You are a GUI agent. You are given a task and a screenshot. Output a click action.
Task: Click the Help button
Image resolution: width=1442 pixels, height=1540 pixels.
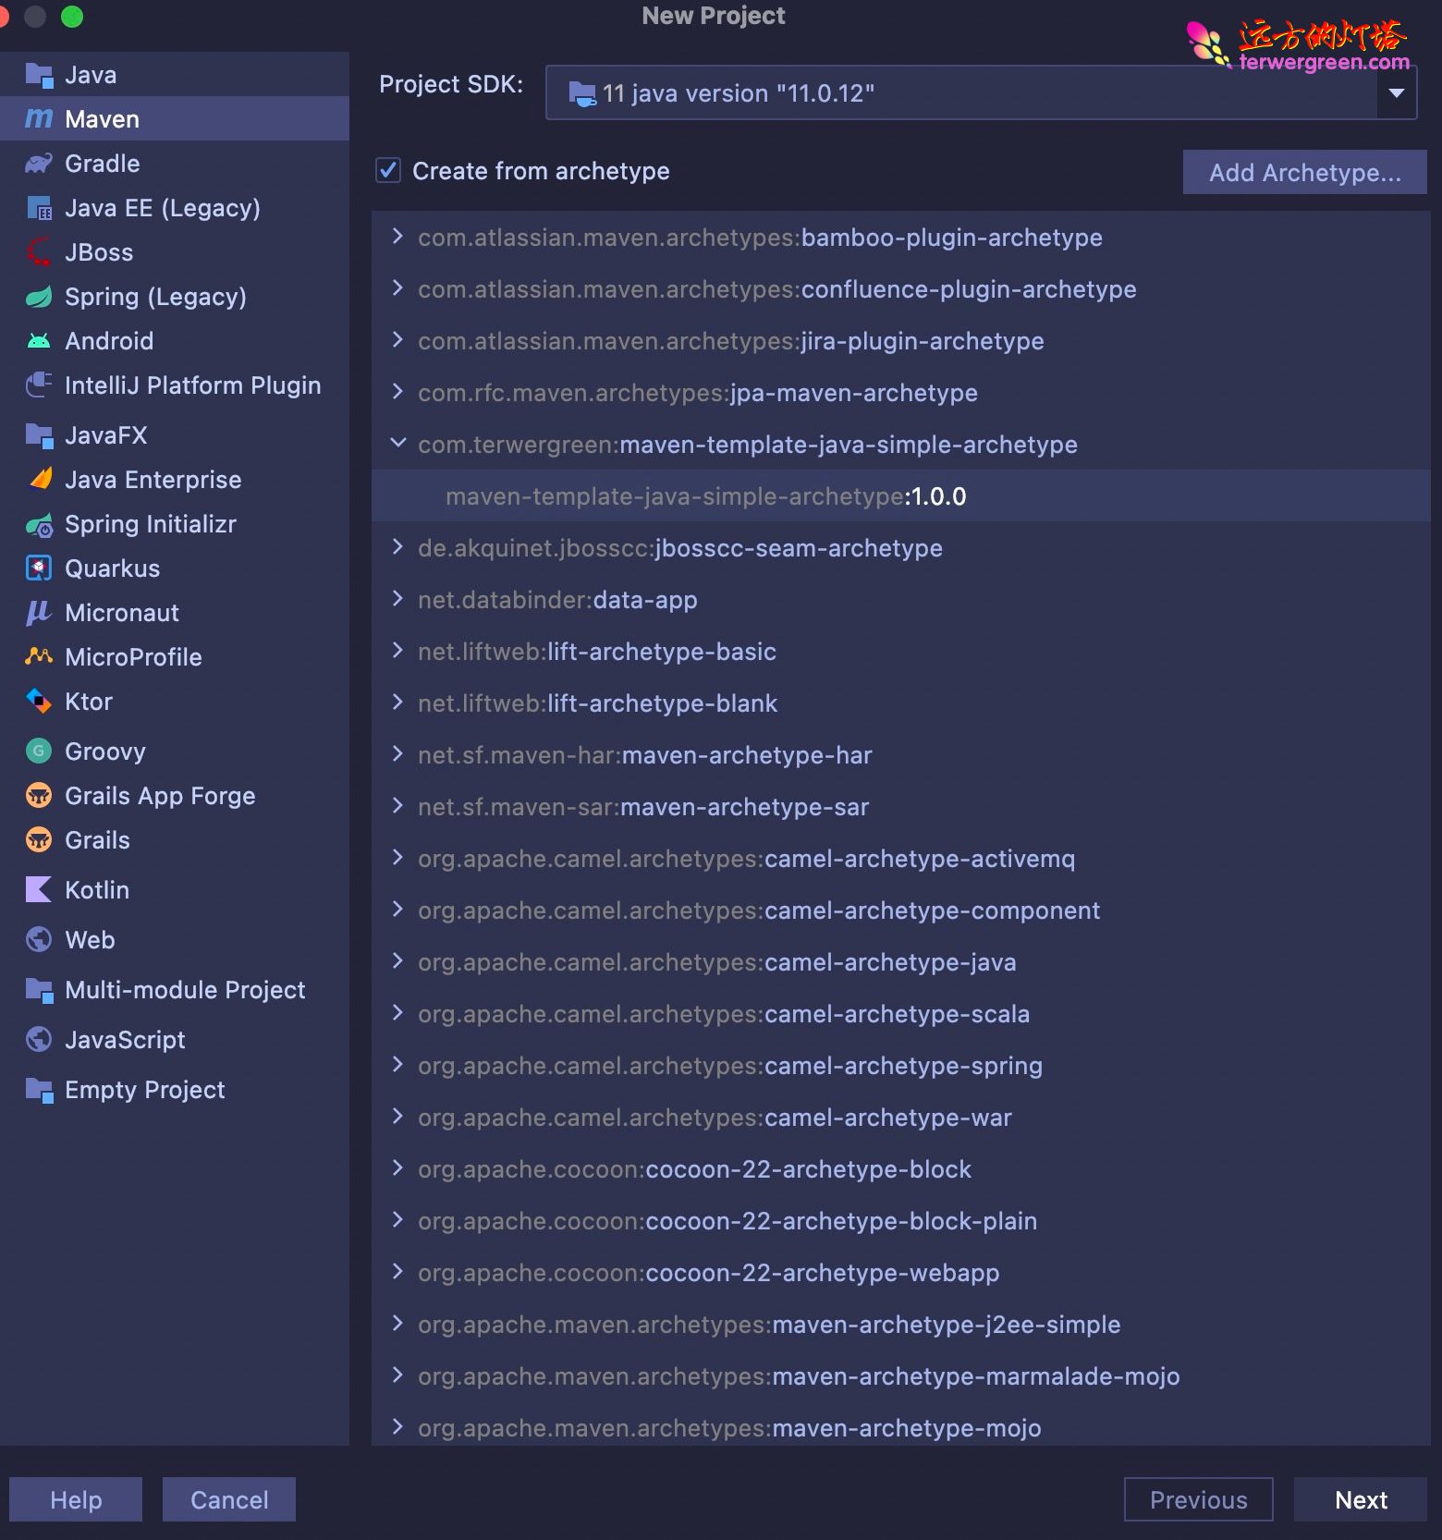[x=76, y=1499]
